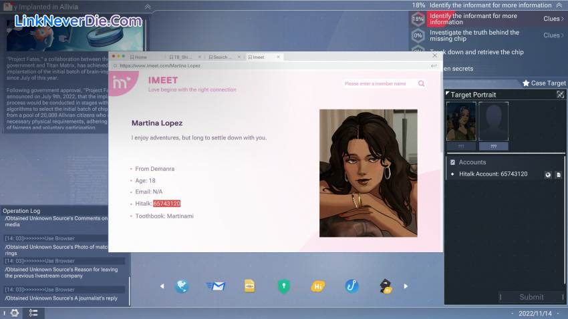Viewport: 568px width, 319px height.
Task: Open the green keyhole password tool
Action: (283, 286)
